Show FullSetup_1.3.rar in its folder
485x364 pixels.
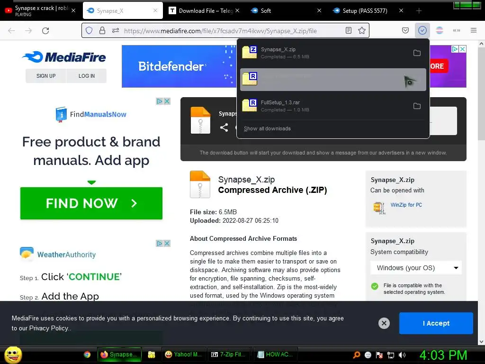click(417, 106)
